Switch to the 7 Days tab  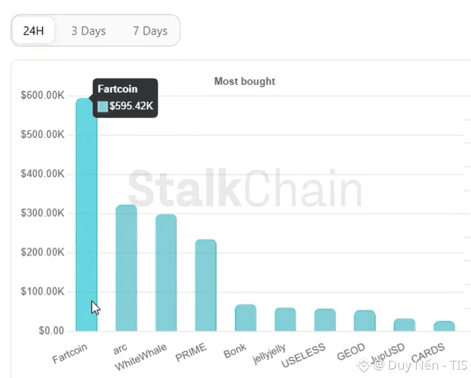(x=150, y=31)
